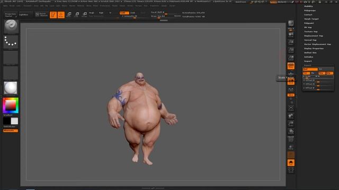Toggle the Transp transparency icon

(291, 147)
